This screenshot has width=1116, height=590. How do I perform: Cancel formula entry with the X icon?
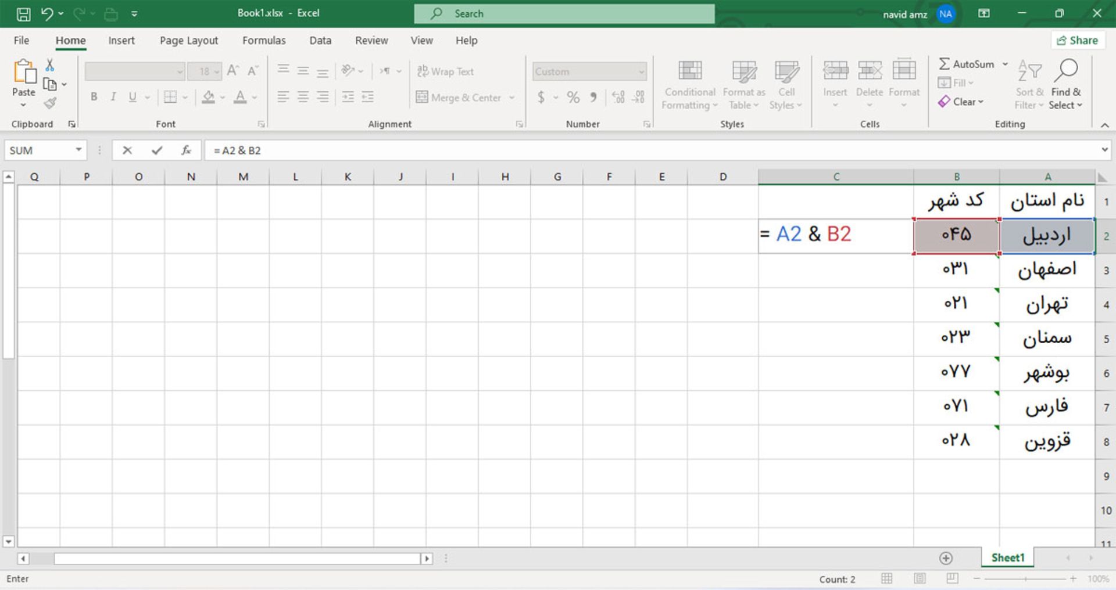127,150
